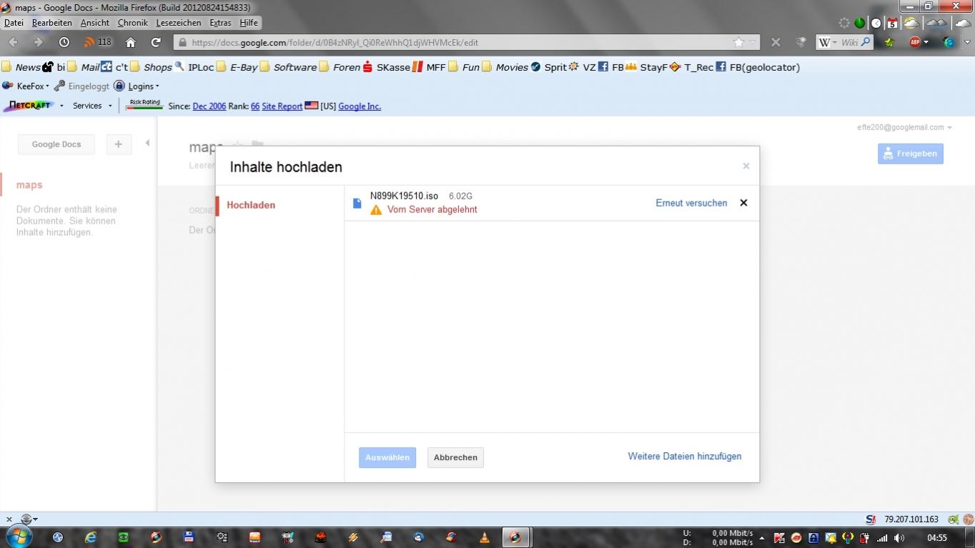The width and height of the screenshot is (975, 548).
Task: Open the VLC player from the taskbar
Action: [484, 537]
